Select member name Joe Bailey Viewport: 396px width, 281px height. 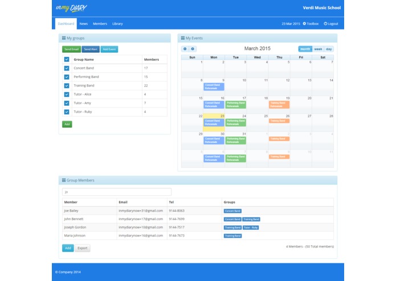pyautogui.click(x=71, y=210)
